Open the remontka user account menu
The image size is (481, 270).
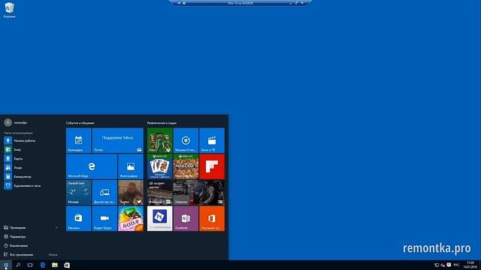[16, 122]
